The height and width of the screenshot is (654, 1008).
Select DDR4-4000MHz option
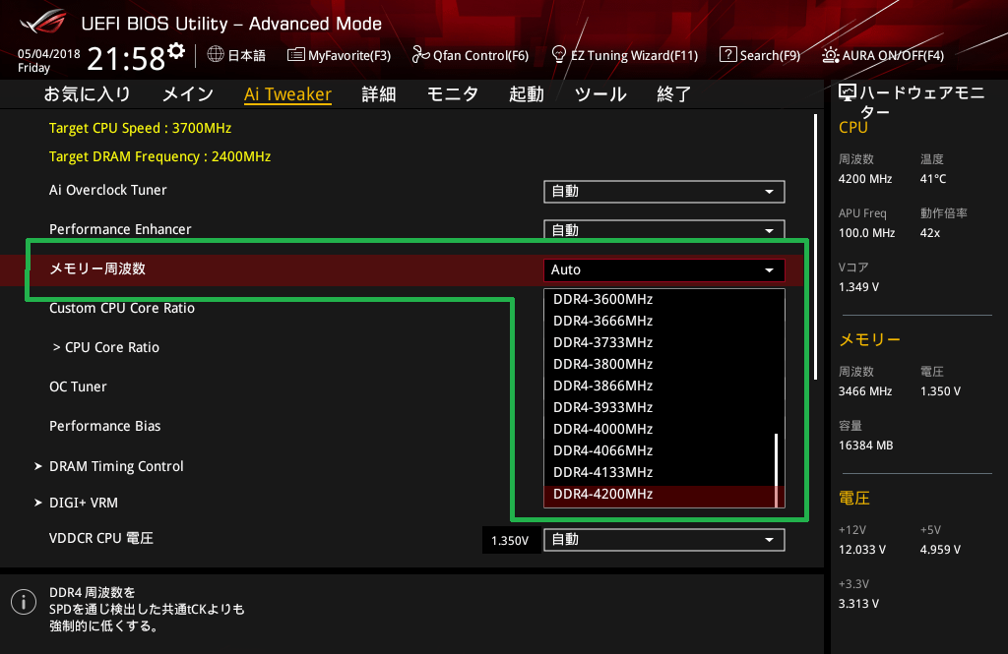660,429
